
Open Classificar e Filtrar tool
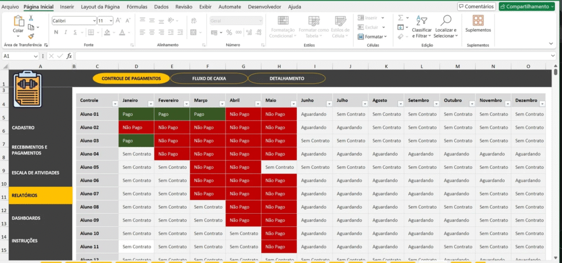point(421,26)
